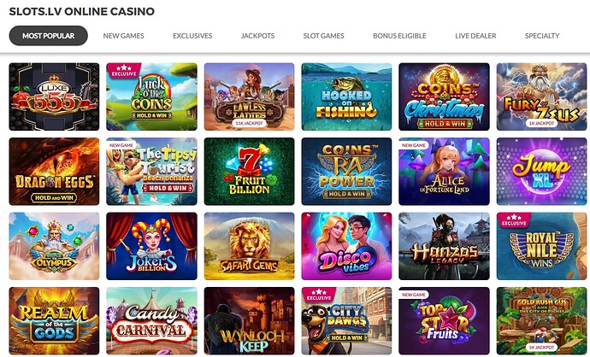The width and height of the screenshot is (590, 357).
Task: Open the Luxe 555 game tile
Action: [54, 97]
